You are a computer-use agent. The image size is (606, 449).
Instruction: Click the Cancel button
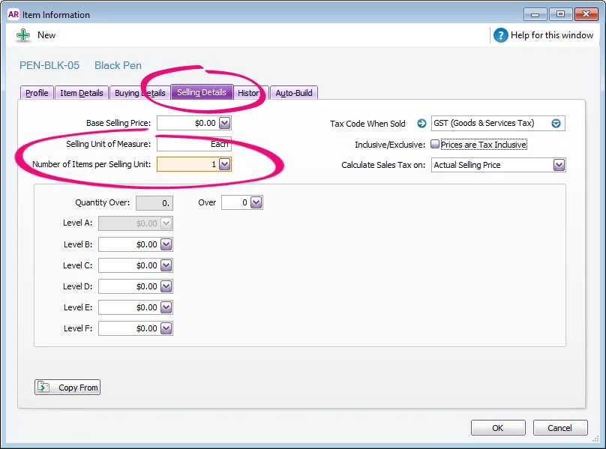point(560,428)
